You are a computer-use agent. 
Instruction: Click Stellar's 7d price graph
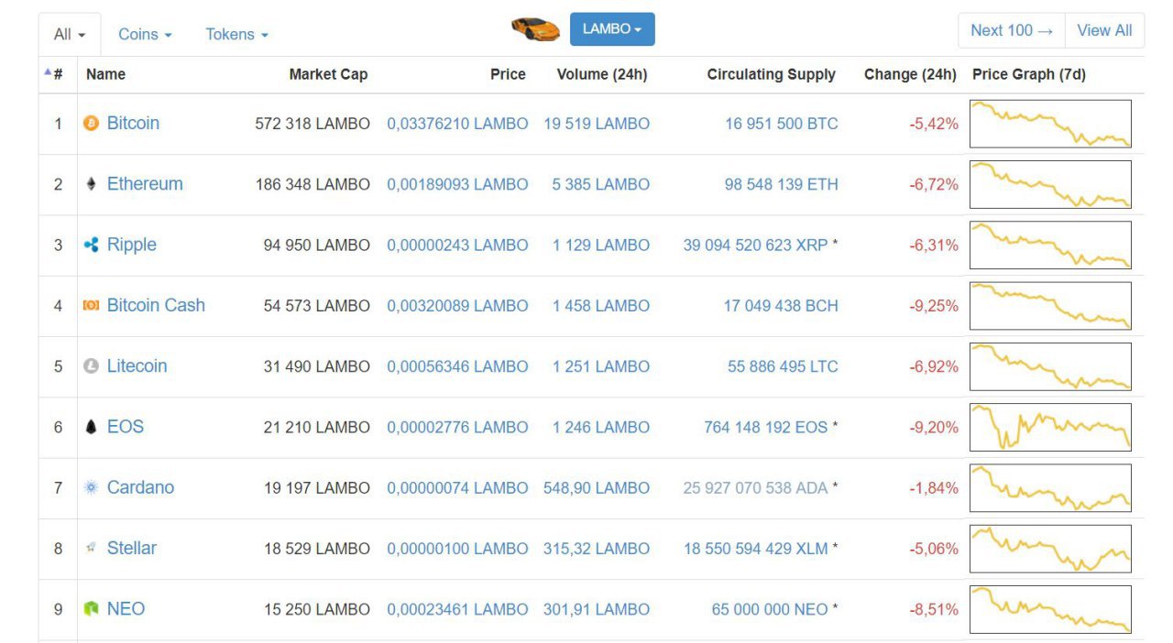(x=1050, y=549)
